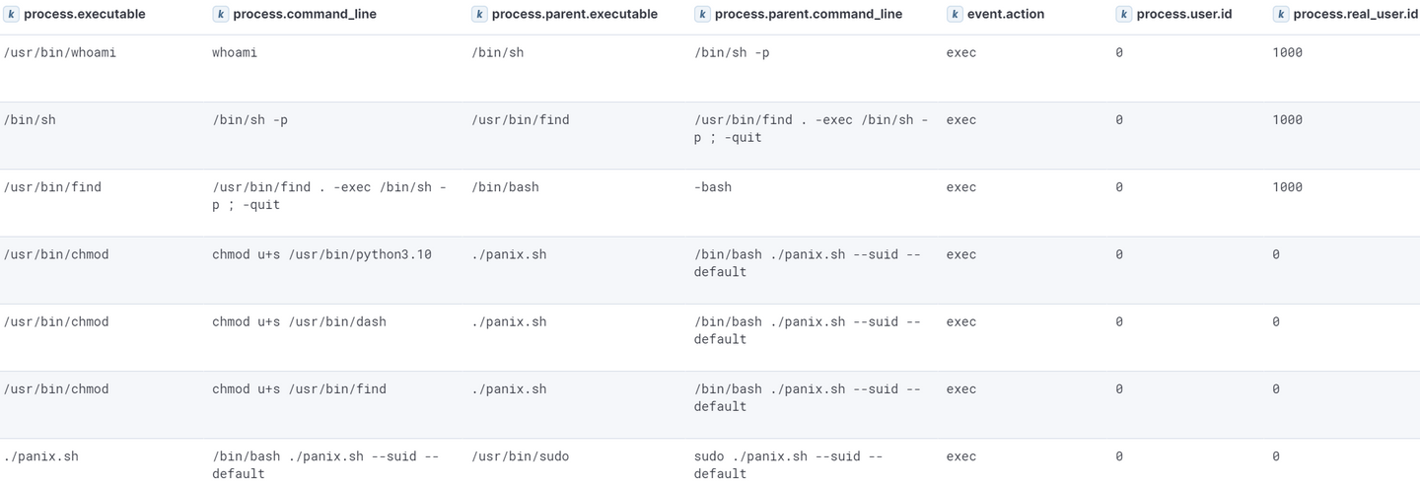Image resolution: width=1420 pixels, height=488 pixels.
Task: Select the process.parent.executable column header
Action: (574, 15)
